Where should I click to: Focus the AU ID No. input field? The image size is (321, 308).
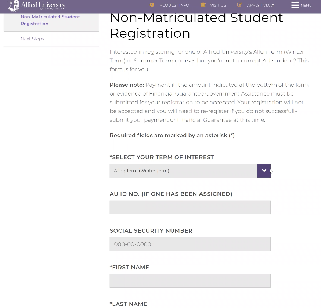point(190,208)
